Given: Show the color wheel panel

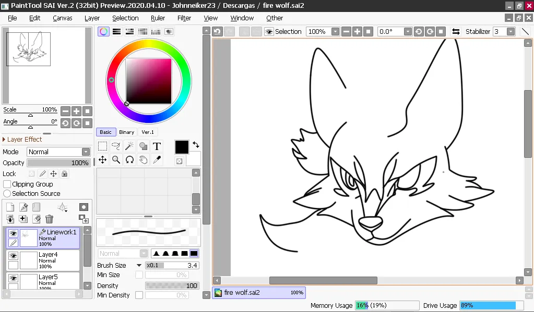Looking at the screenshot, I should coord(103,32).
